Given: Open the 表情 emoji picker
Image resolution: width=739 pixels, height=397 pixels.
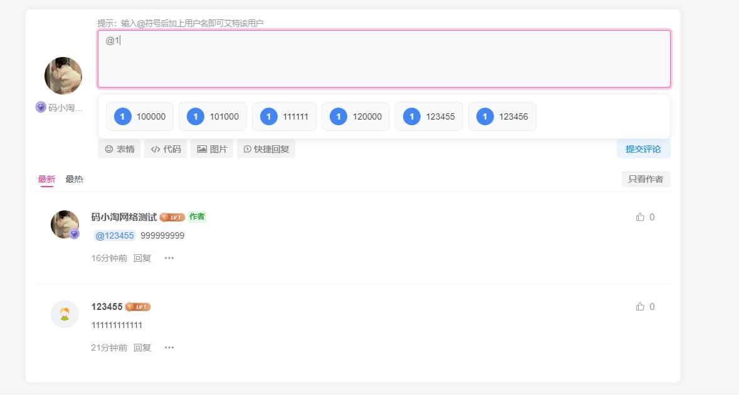Looking at the screenshot, I should (118, 148).
